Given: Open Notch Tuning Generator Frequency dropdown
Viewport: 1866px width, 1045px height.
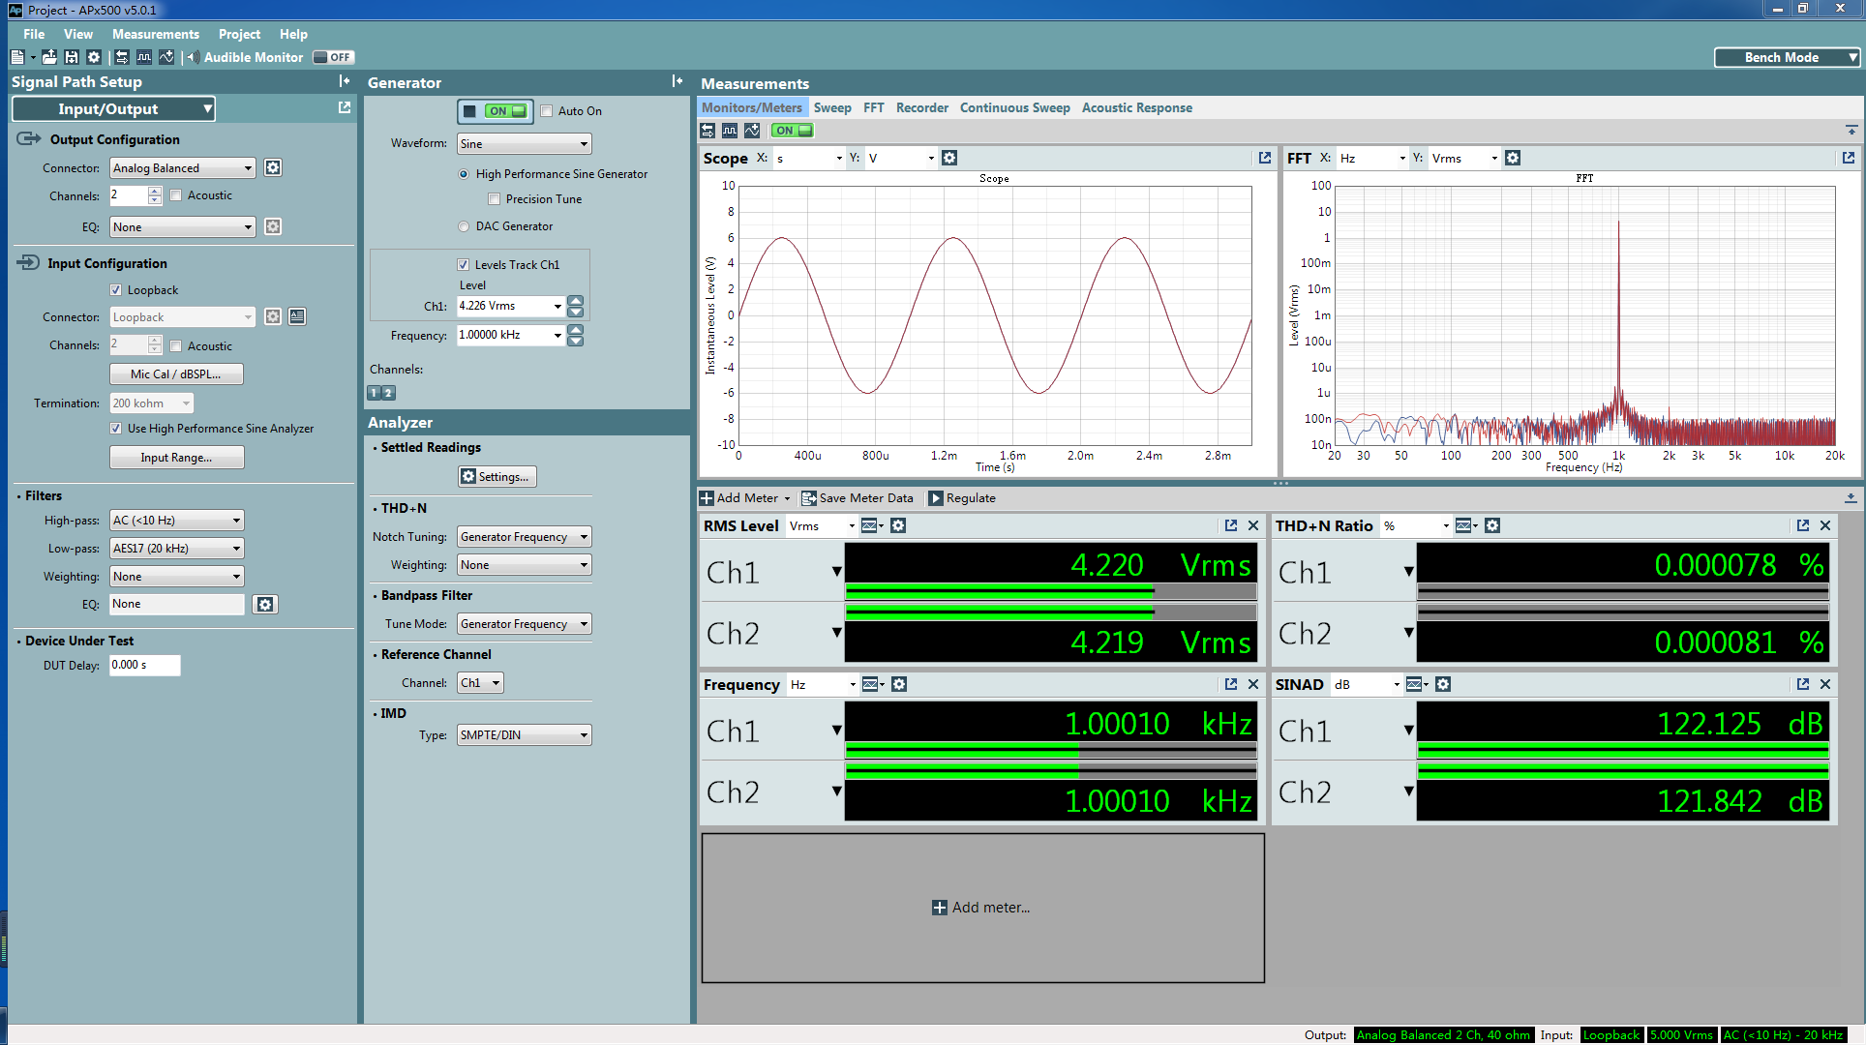Looking at the screenshot, I should pyautogui.click(x=524, y=536).
